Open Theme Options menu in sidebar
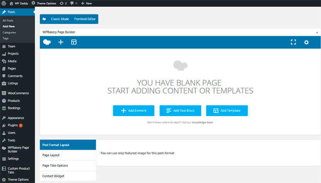The image size is (321, 183). (x=17, y=180)
